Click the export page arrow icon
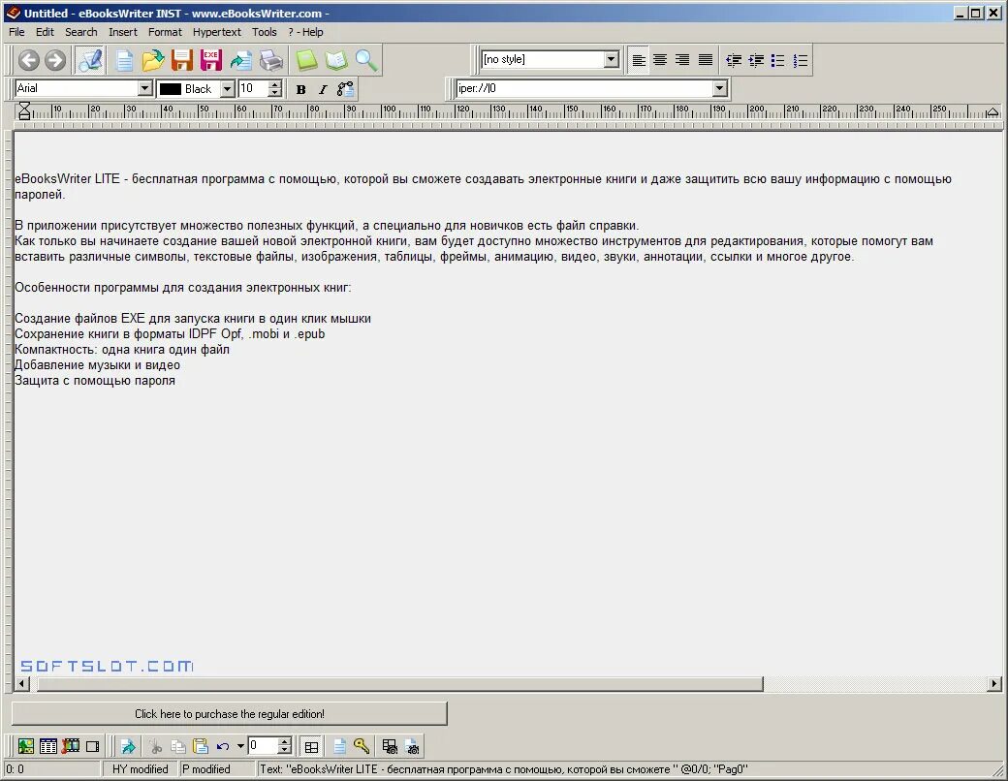Image resolution: width=1008 pixels, height=781 pixels. (241, 60)
